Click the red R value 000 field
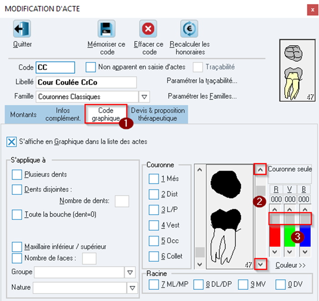The height and width of the screenshot is (301, 319). point(276,199)
